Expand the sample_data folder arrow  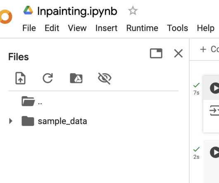pyautogui.click(x=11, y=121)
